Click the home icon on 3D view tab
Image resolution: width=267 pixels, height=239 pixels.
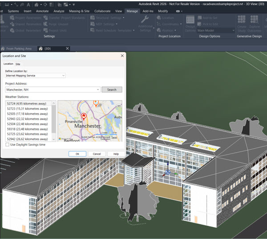(41, 49)
